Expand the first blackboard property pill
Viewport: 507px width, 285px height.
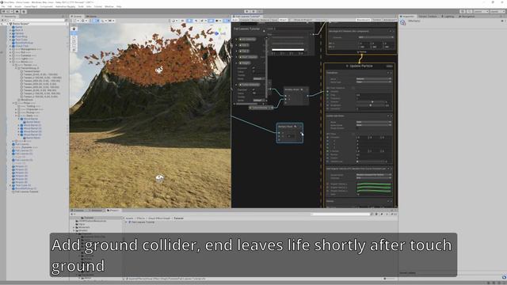click(236, 40)
